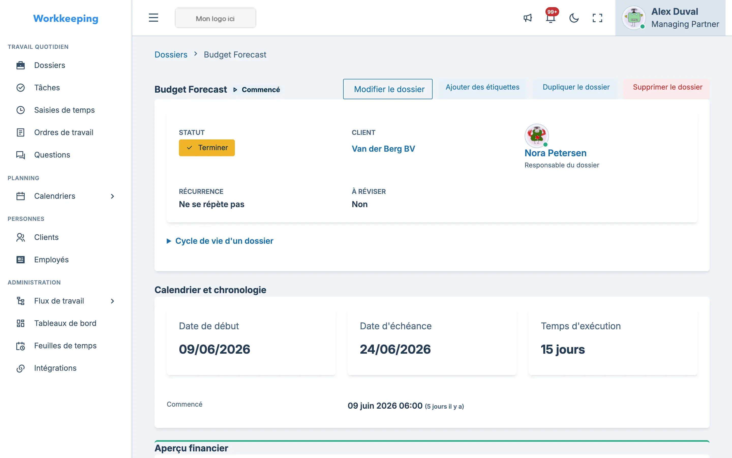Click Nora Petersen's avatar thumbnail
This screenshot has height=458, width=732.
pyautogui.click(x=537, y=135)
